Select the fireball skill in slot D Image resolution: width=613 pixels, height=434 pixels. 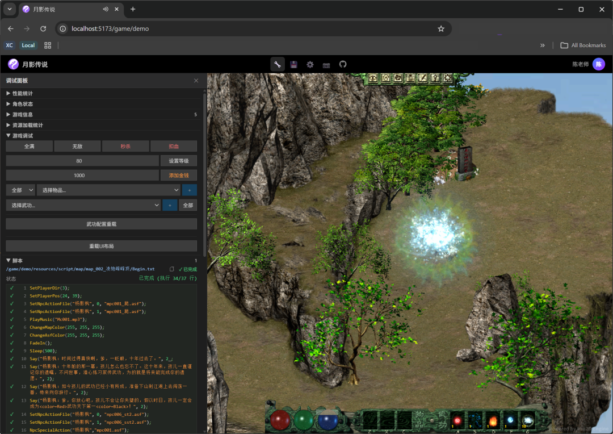click(x=493, y=420)
